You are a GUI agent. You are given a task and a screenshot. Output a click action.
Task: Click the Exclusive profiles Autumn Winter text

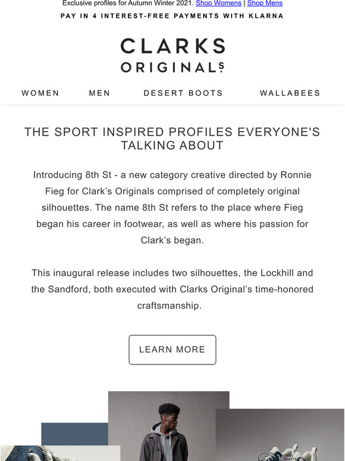tap(128, 3)
